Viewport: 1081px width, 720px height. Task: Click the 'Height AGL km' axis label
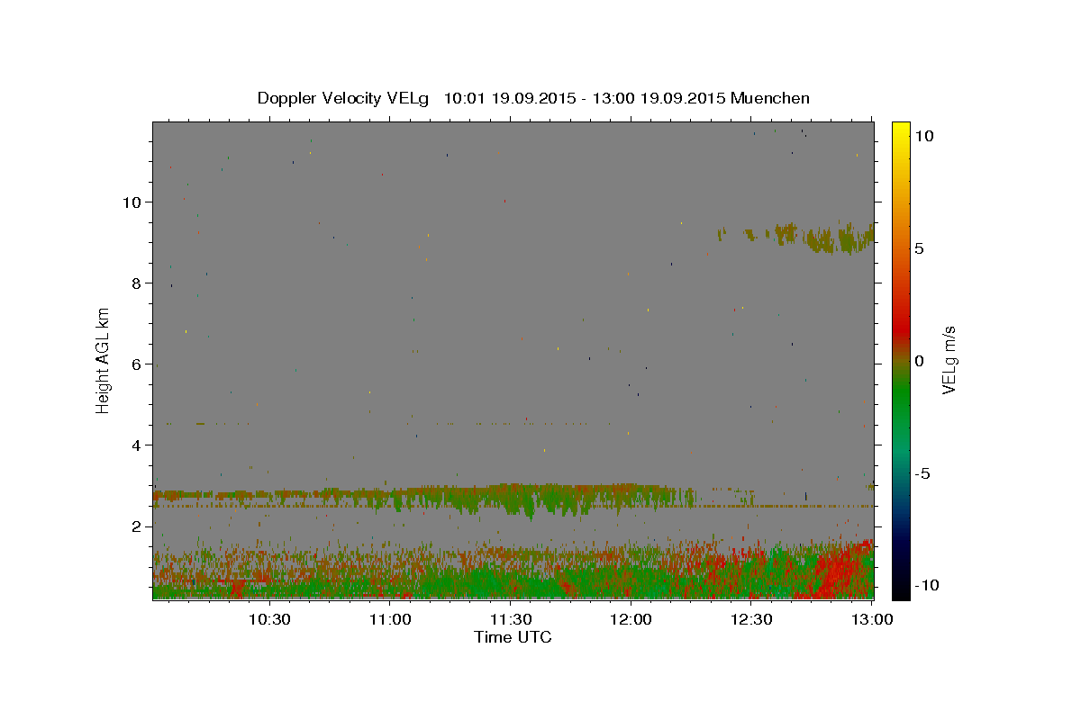[104, 360]
